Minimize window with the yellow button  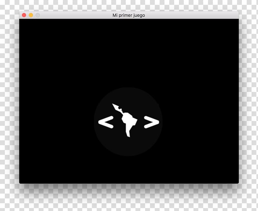click(31, 15)
